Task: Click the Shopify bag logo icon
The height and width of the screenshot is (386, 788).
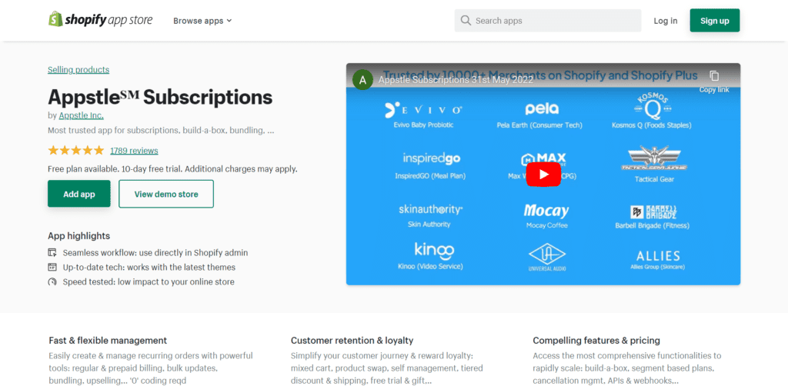Action: tap(55, 19)
